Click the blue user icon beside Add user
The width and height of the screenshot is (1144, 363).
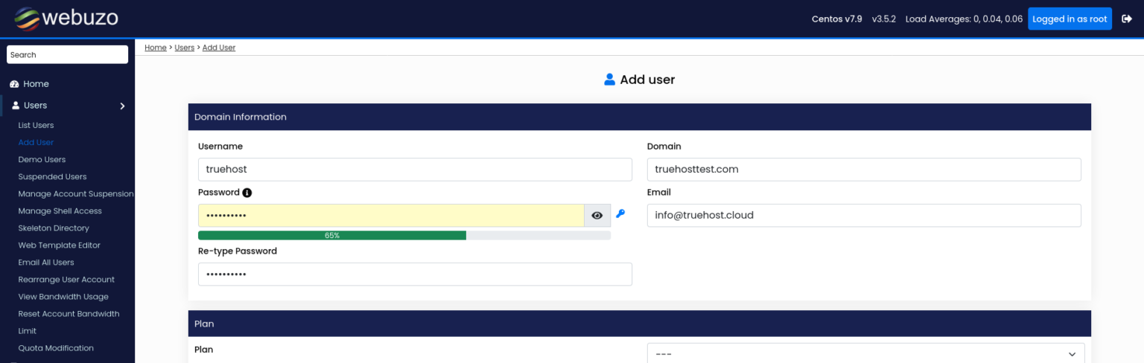[610, 80]
